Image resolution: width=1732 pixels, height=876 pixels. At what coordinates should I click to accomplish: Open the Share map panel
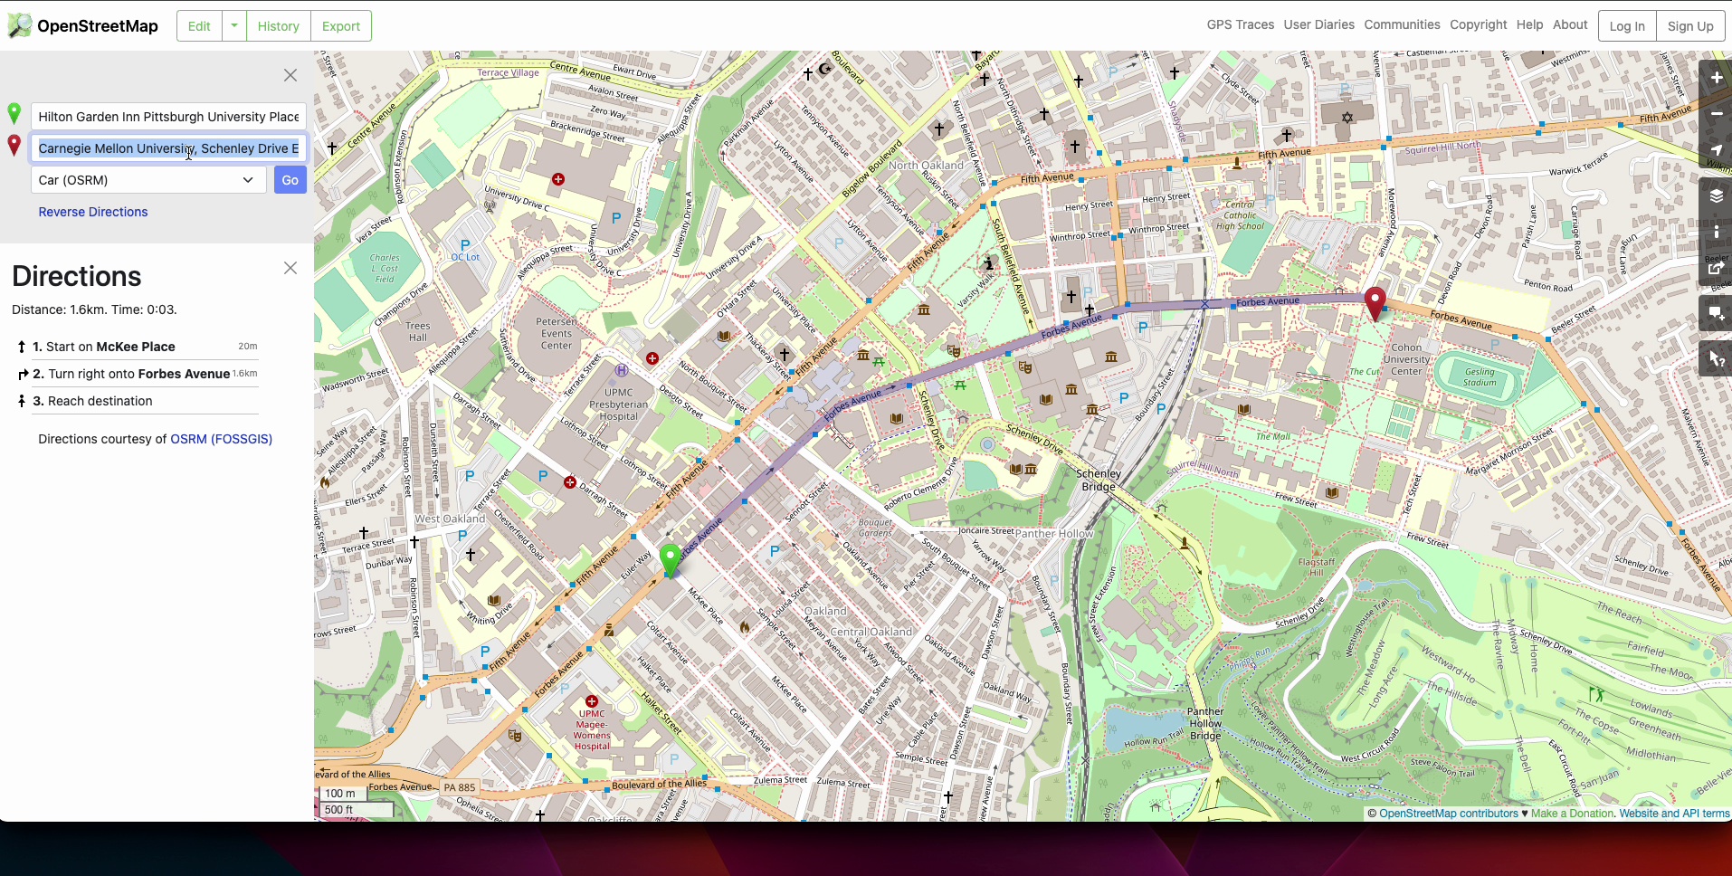(x=1716, y=268)
